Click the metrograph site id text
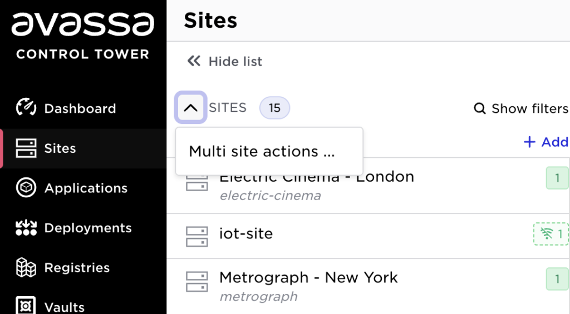Screen dimensions: 570x314 [258, 297]
